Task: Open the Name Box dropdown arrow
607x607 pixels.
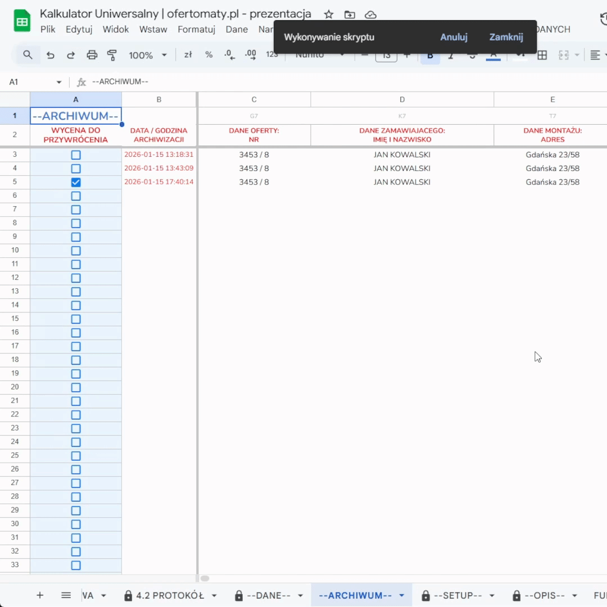Action: click(59, 82)
